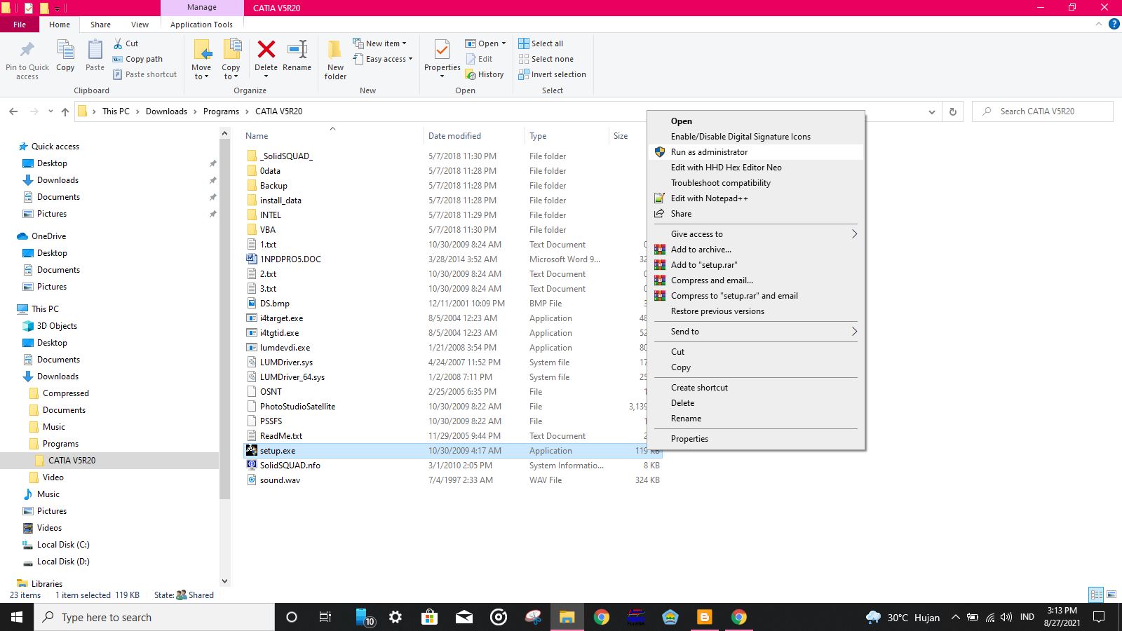Click Taskbar Type here to search box
This screenshot has height=631, width=1122.
[x=154, y=617]
